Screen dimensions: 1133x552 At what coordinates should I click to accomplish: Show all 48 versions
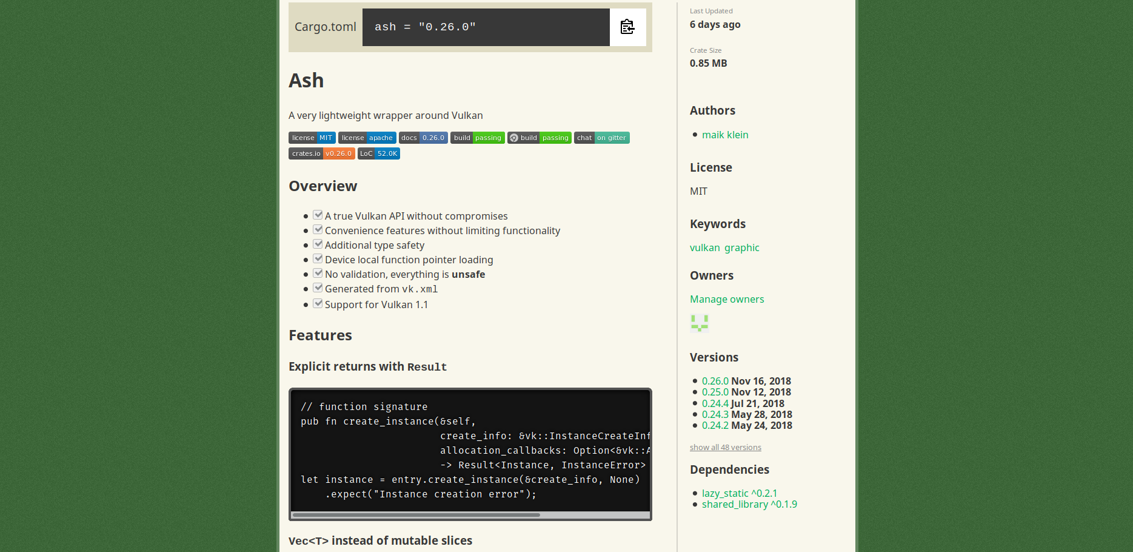tap(726, 448)
